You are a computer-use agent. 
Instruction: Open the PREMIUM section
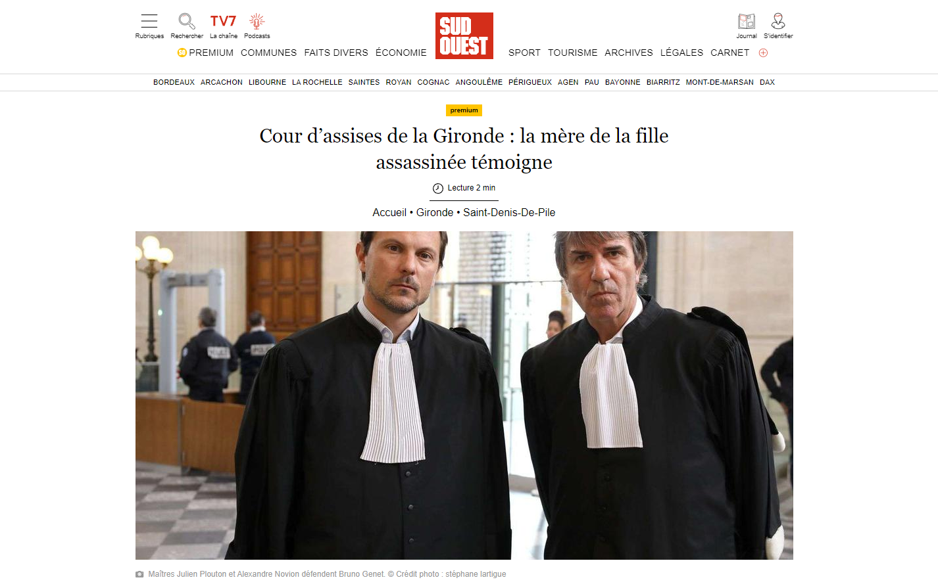tap(205, 53)
